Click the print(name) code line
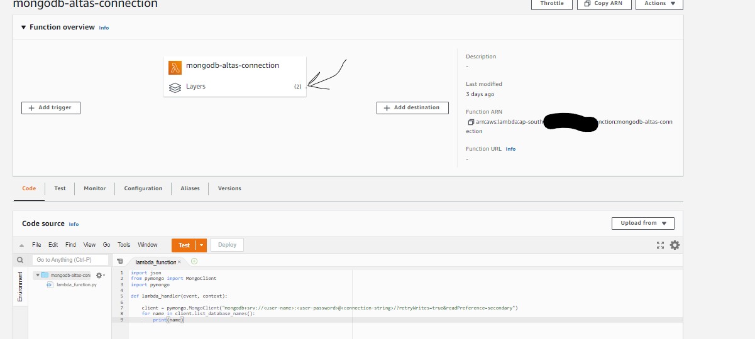Image resolution: width=755 pixels, height=339 pixels. point(168,320)
